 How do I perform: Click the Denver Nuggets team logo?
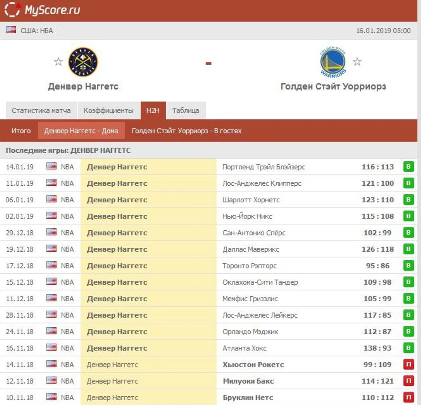click(83, 62)
